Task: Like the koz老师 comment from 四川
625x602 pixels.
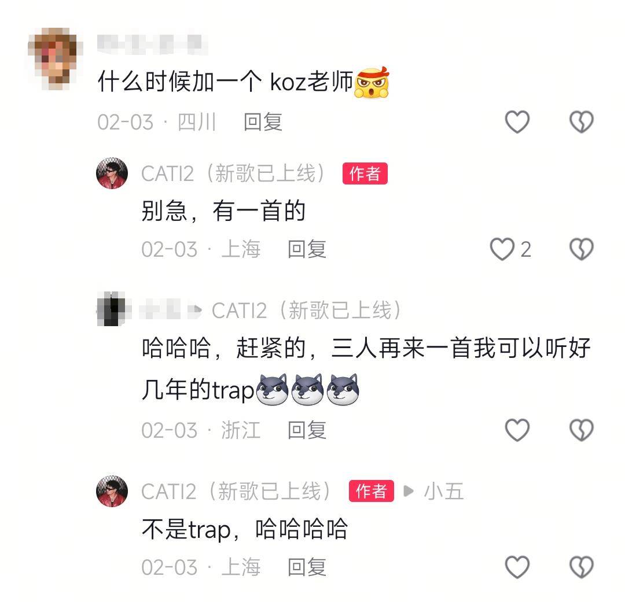Action: click(517, 121)
